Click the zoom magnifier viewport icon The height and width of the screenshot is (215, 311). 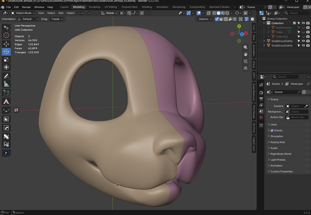coord(246,47)
